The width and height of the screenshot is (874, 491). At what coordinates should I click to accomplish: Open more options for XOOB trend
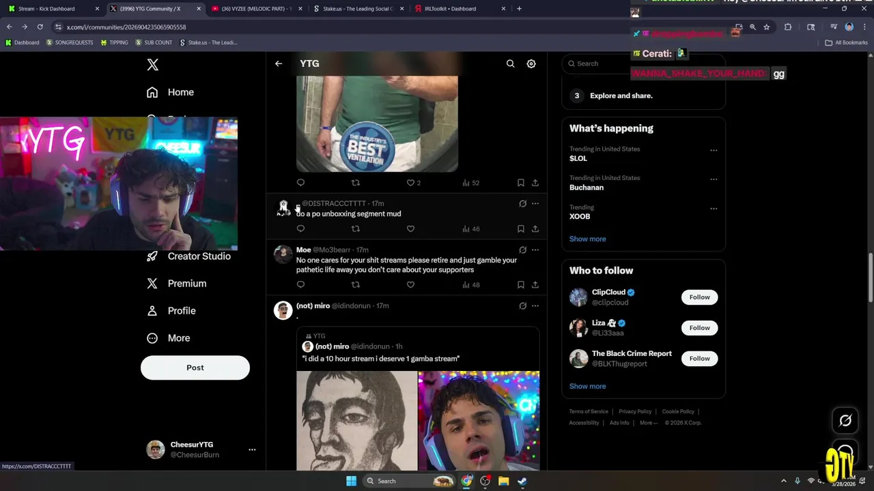pos(714,209)
